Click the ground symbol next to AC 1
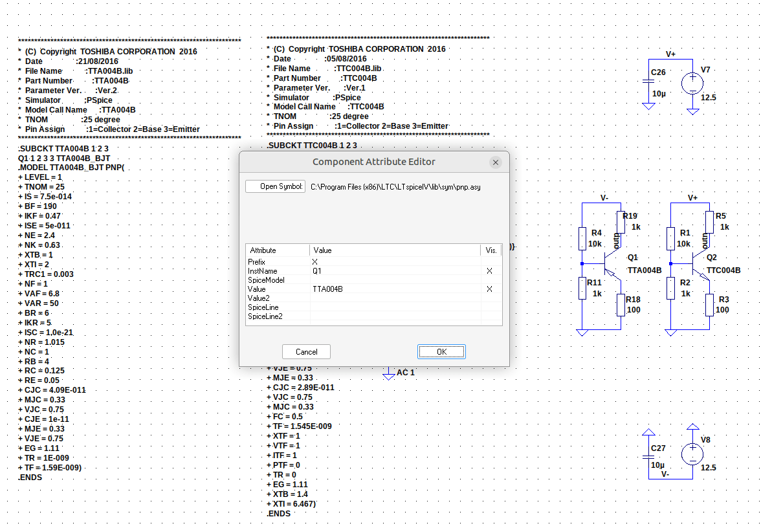The image size is (761, 528). tap(388, 375)
